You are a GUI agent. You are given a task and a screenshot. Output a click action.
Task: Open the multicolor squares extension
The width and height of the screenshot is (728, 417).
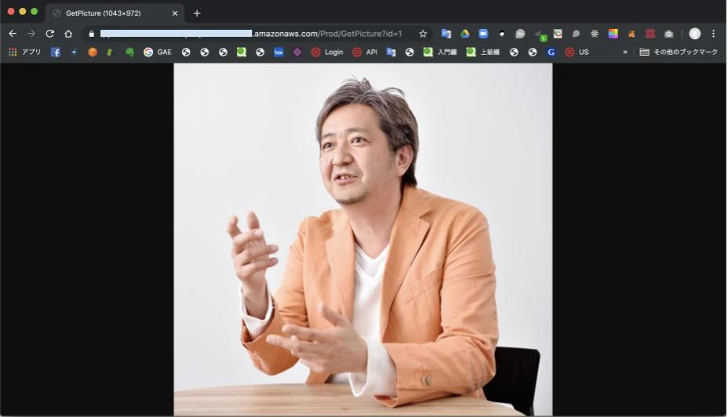click(x=613, y=34)
